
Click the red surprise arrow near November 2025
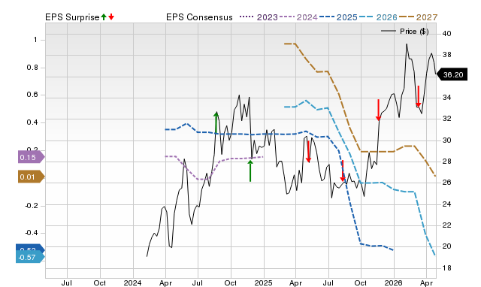pyautogui.click(x=379, y=110)
